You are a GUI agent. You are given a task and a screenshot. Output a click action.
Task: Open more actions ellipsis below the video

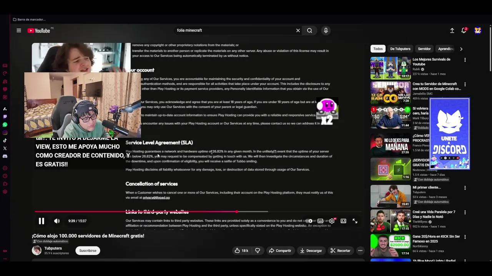(360, 251)
